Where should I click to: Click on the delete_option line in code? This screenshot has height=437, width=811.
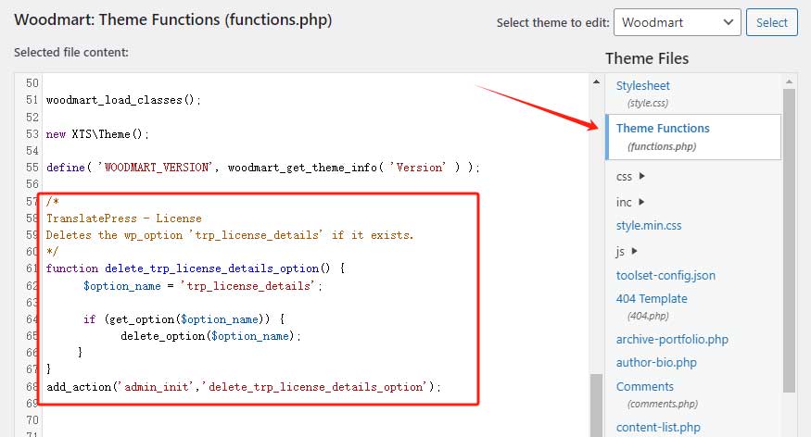210,336
